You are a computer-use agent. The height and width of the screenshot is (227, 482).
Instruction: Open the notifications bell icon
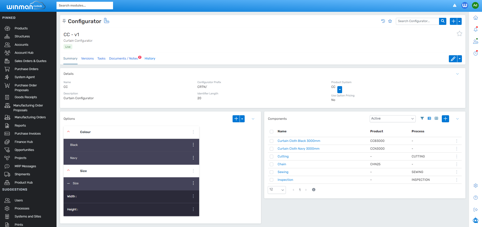[475, 30]
